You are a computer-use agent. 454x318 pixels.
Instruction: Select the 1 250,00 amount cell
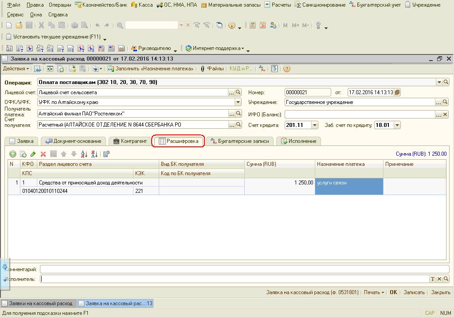click(x=279, y=186)
